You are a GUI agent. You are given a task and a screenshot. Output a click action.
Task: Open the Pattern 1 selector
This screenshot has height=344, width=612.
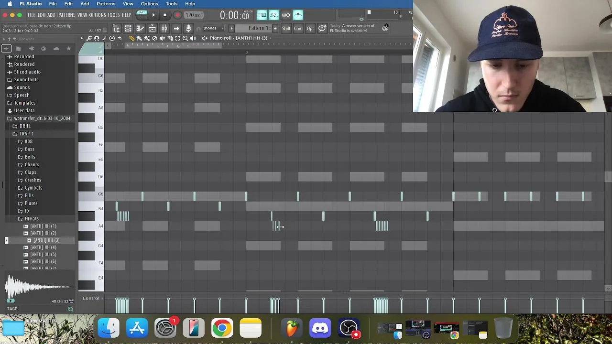[258, 28]
